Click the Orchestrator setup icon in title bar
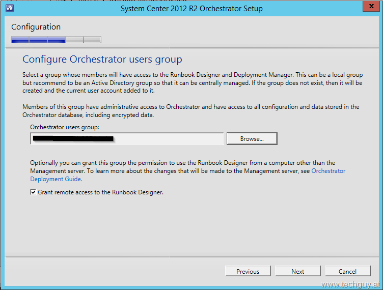383x290 pixels. tap(10, 8)
